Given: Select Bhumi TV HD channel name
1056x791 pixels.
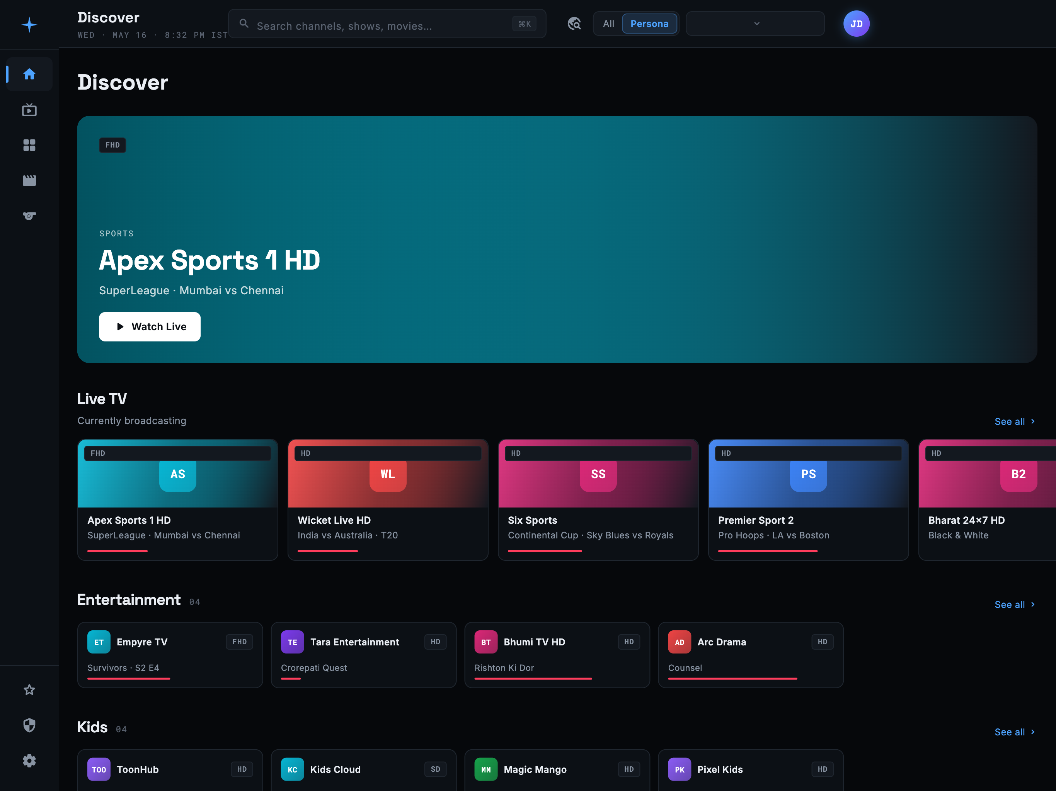Looking at the screenshot, I should click(534, 642).
